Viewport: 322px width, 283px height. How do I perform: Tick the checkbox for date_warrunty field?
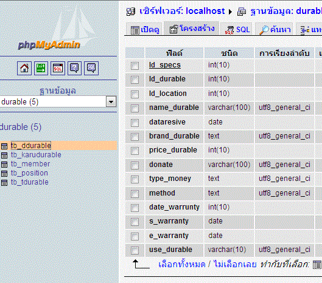[x=135, y=208]
